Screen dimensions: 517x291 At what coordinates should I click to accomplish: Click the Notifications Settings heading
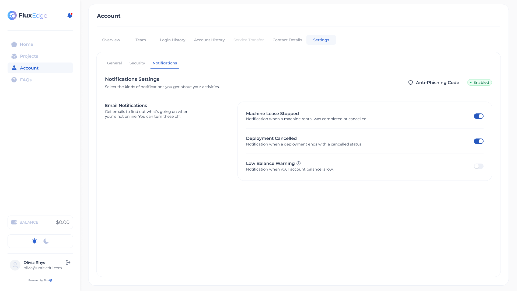coord(132,79)
